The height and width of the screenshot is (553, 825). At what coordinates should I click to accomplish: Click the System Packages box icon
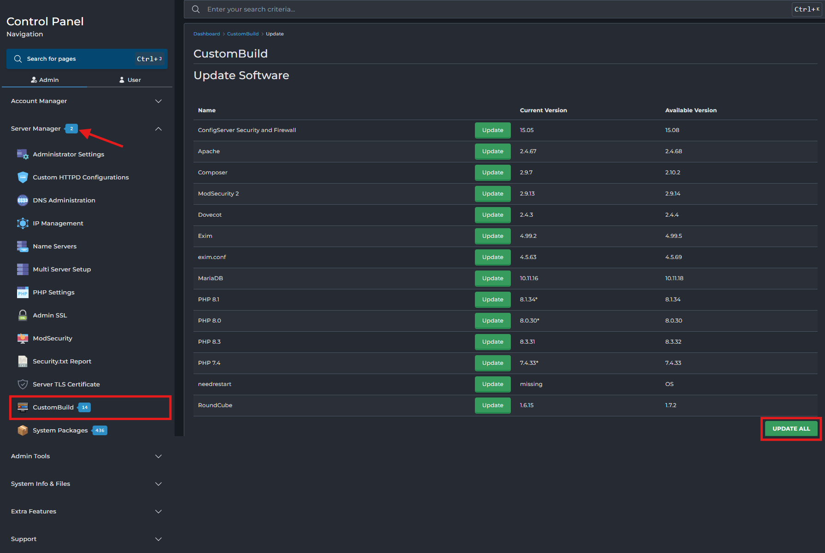click(23, 430)
